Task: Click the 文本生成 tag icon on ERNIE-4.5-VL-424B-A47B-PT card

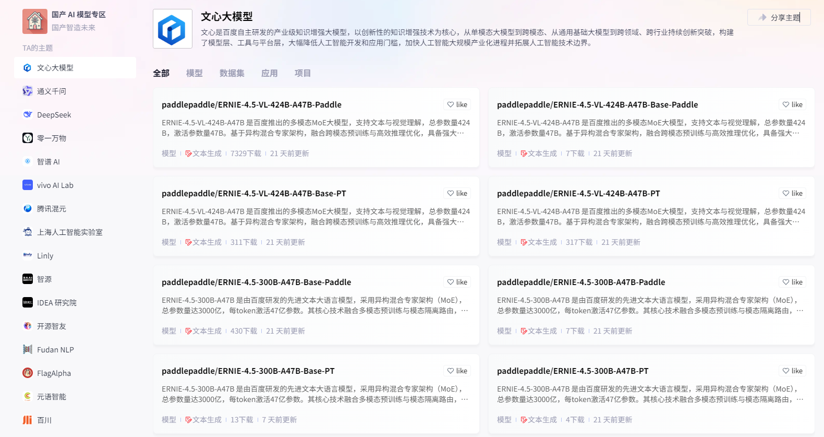Action: pos(524,242)
